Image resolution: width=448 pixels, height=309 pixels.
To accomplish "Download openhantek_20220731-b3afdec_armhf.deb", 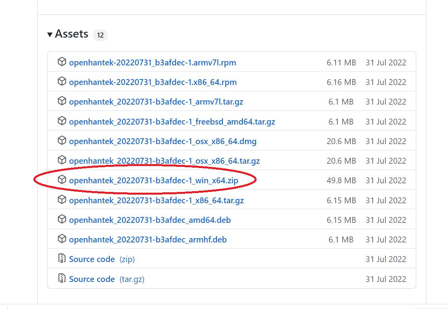I will pos(148,240).
